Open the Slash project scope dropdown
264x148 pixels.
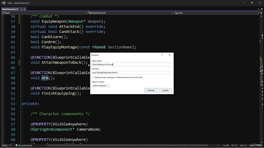point(86,13)
